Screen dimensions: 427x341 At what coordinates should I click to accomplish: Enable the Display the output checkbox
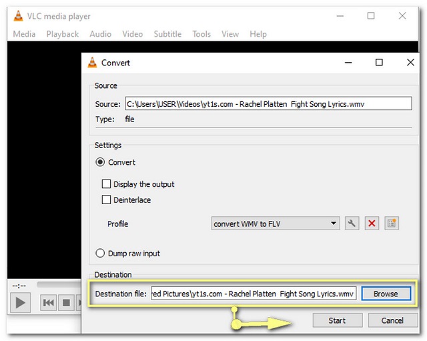[x=106, y=184]
